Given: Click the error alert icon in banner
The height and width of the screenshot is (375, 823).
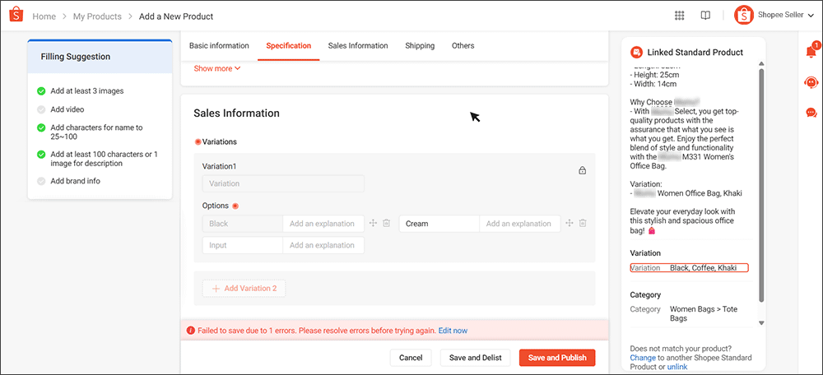Looking at the screenshot, I should (191, 331).
